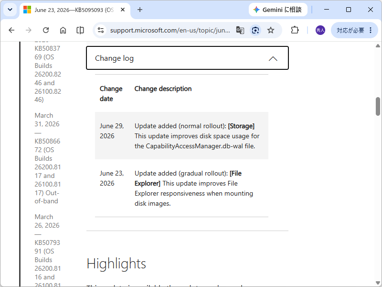This screenshot has height=287, width=382.
Task: Open the site information icon in address bar
Action: [101, 30]
